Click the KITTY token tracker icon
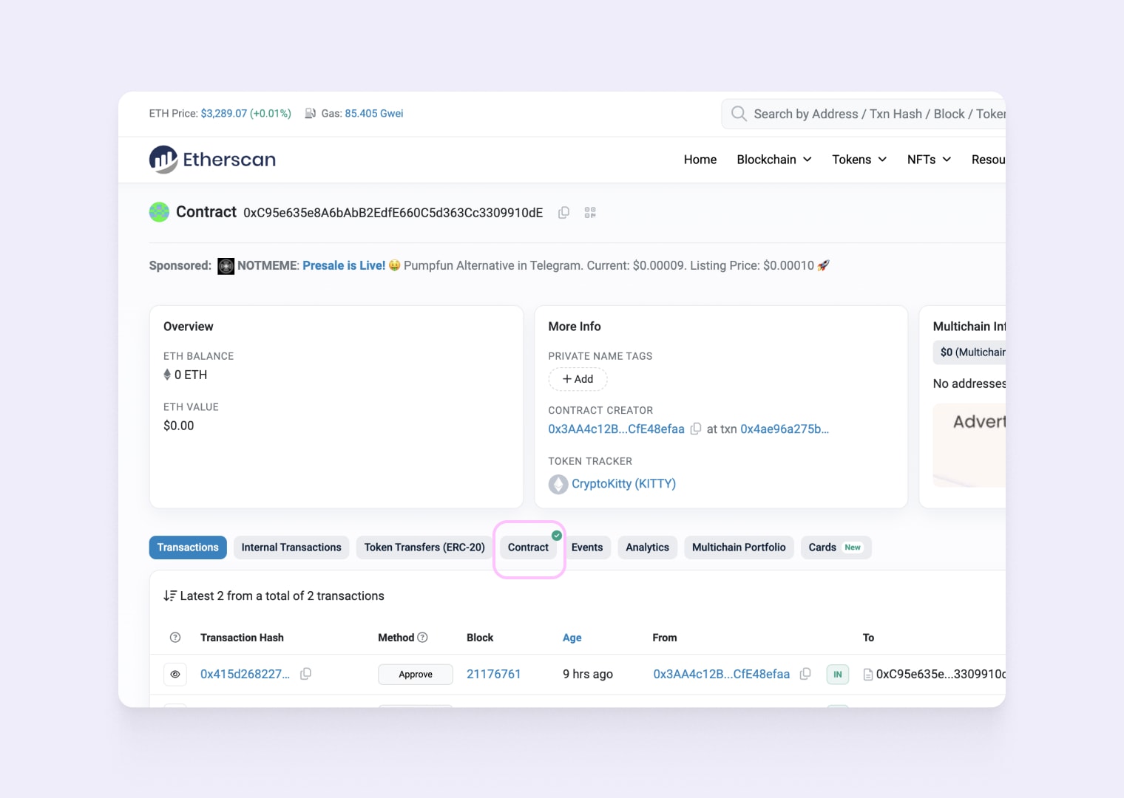This screenshot has width=1124, height=798. [x=558, y=484]
